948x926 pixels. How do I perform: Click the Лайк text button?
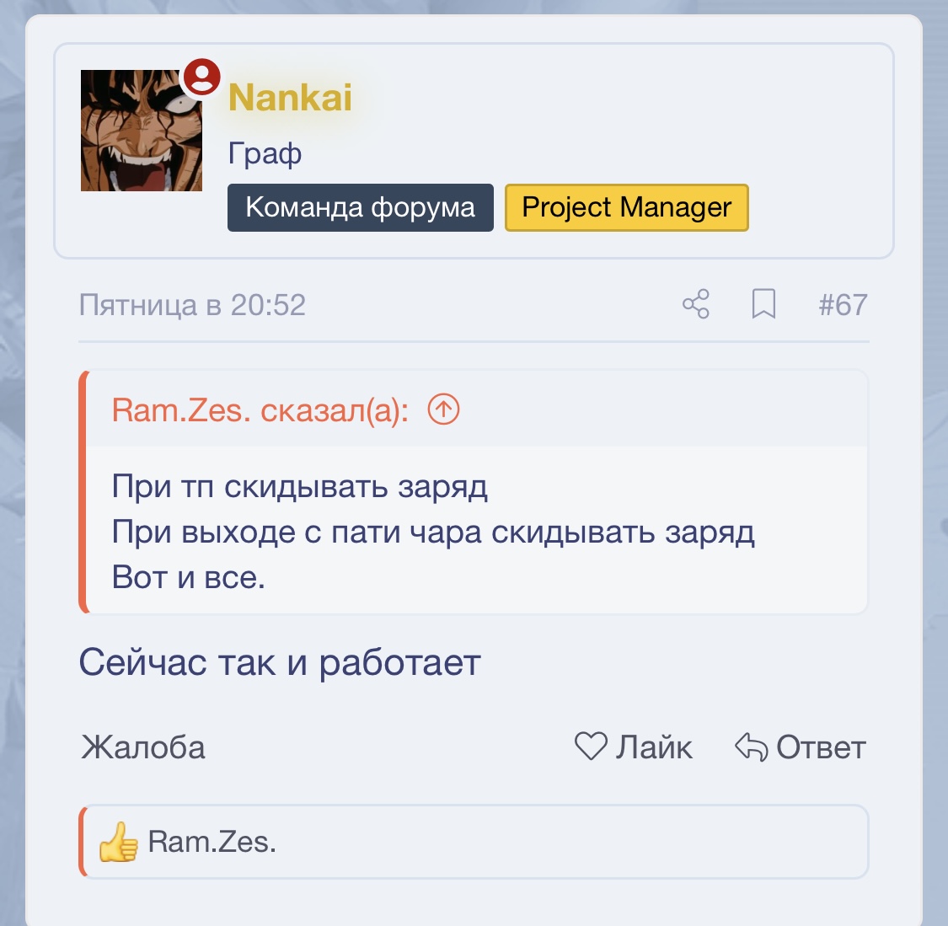tap(654, 747)
